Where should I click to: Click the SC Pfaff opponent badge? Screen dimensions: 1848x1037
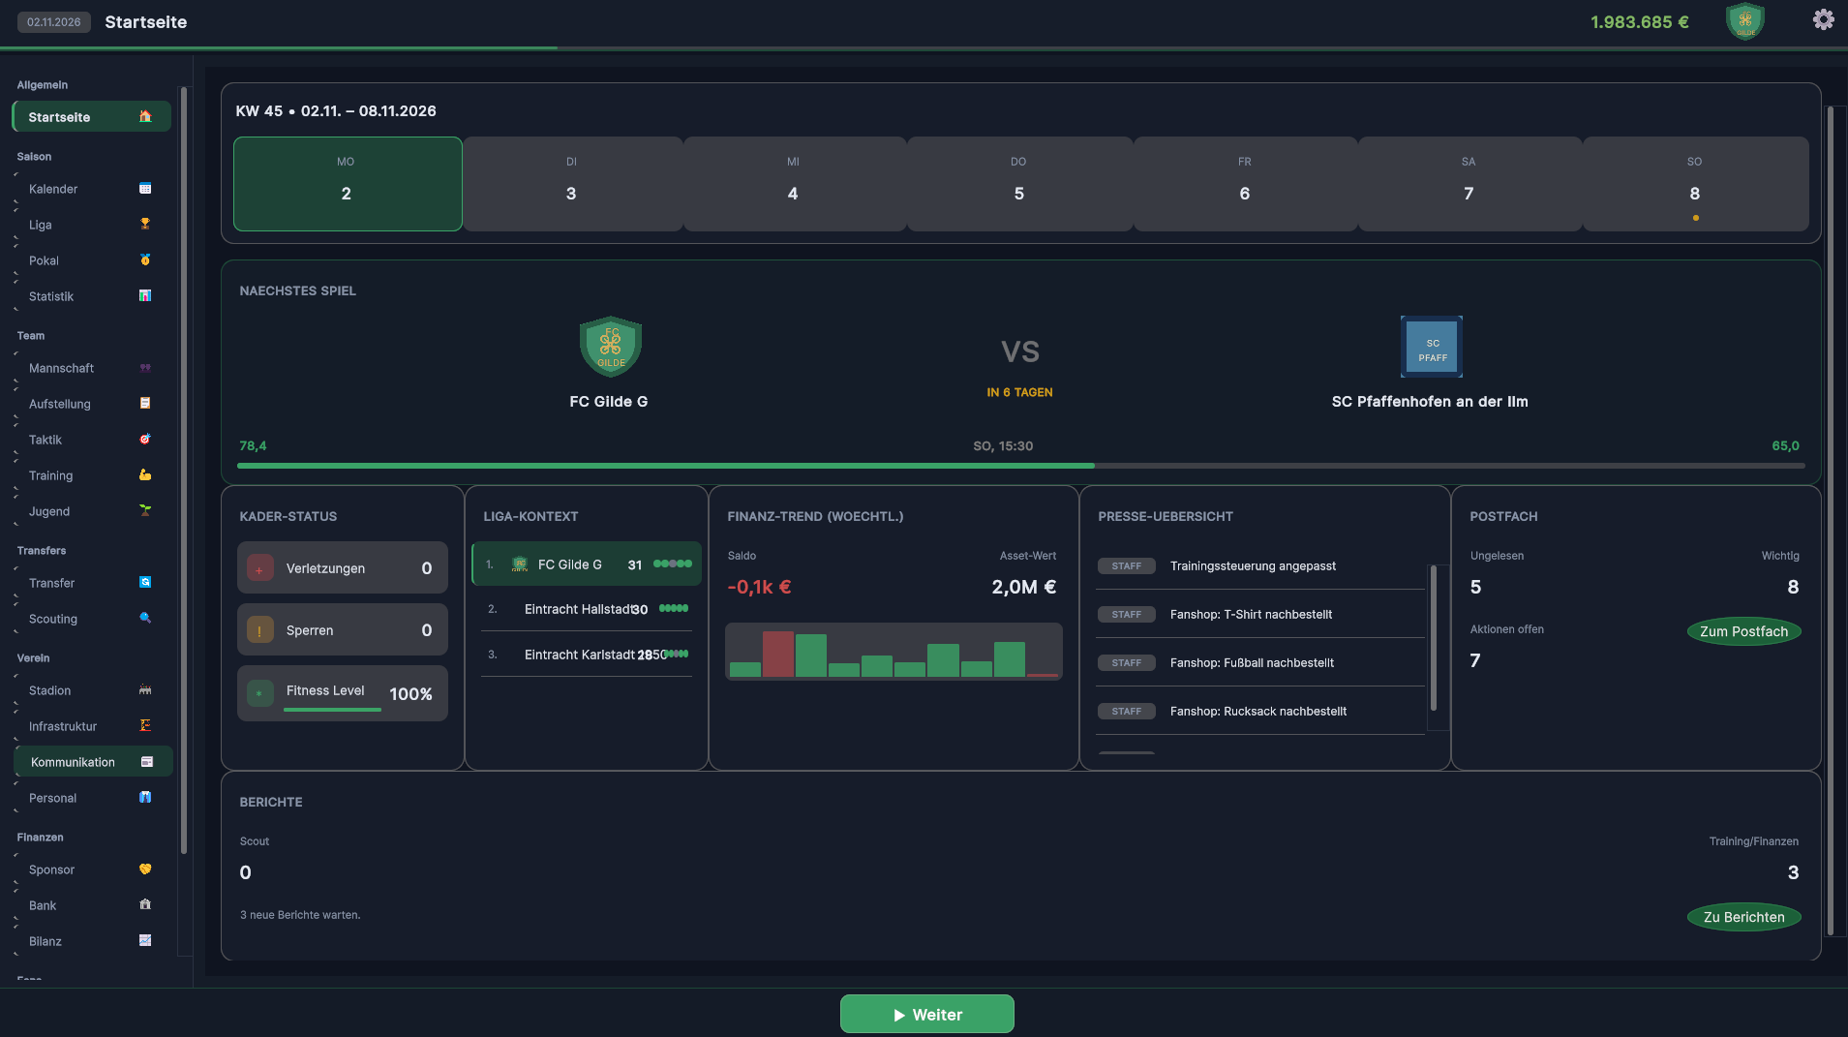pos(1432,347)
